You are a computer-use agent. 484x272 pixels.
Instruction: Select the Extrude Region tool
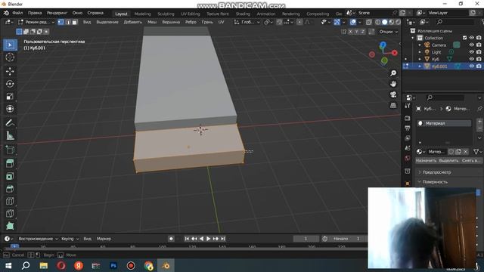10,163
